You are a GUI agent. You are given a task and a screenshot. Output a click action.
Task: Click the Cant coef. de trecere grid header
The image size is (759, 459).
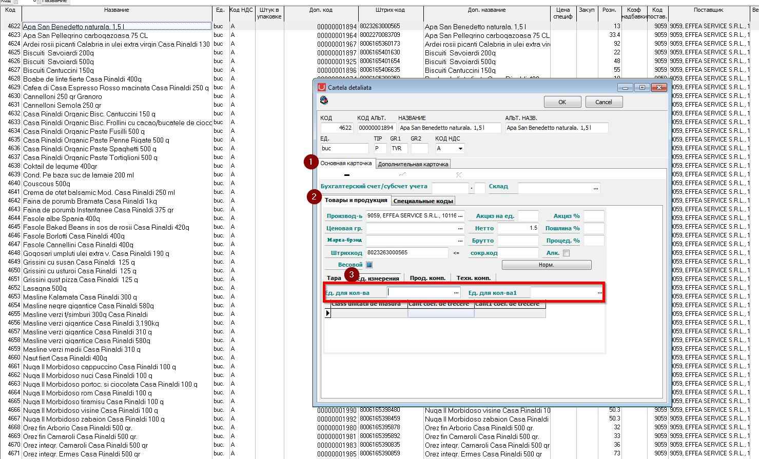441,304
